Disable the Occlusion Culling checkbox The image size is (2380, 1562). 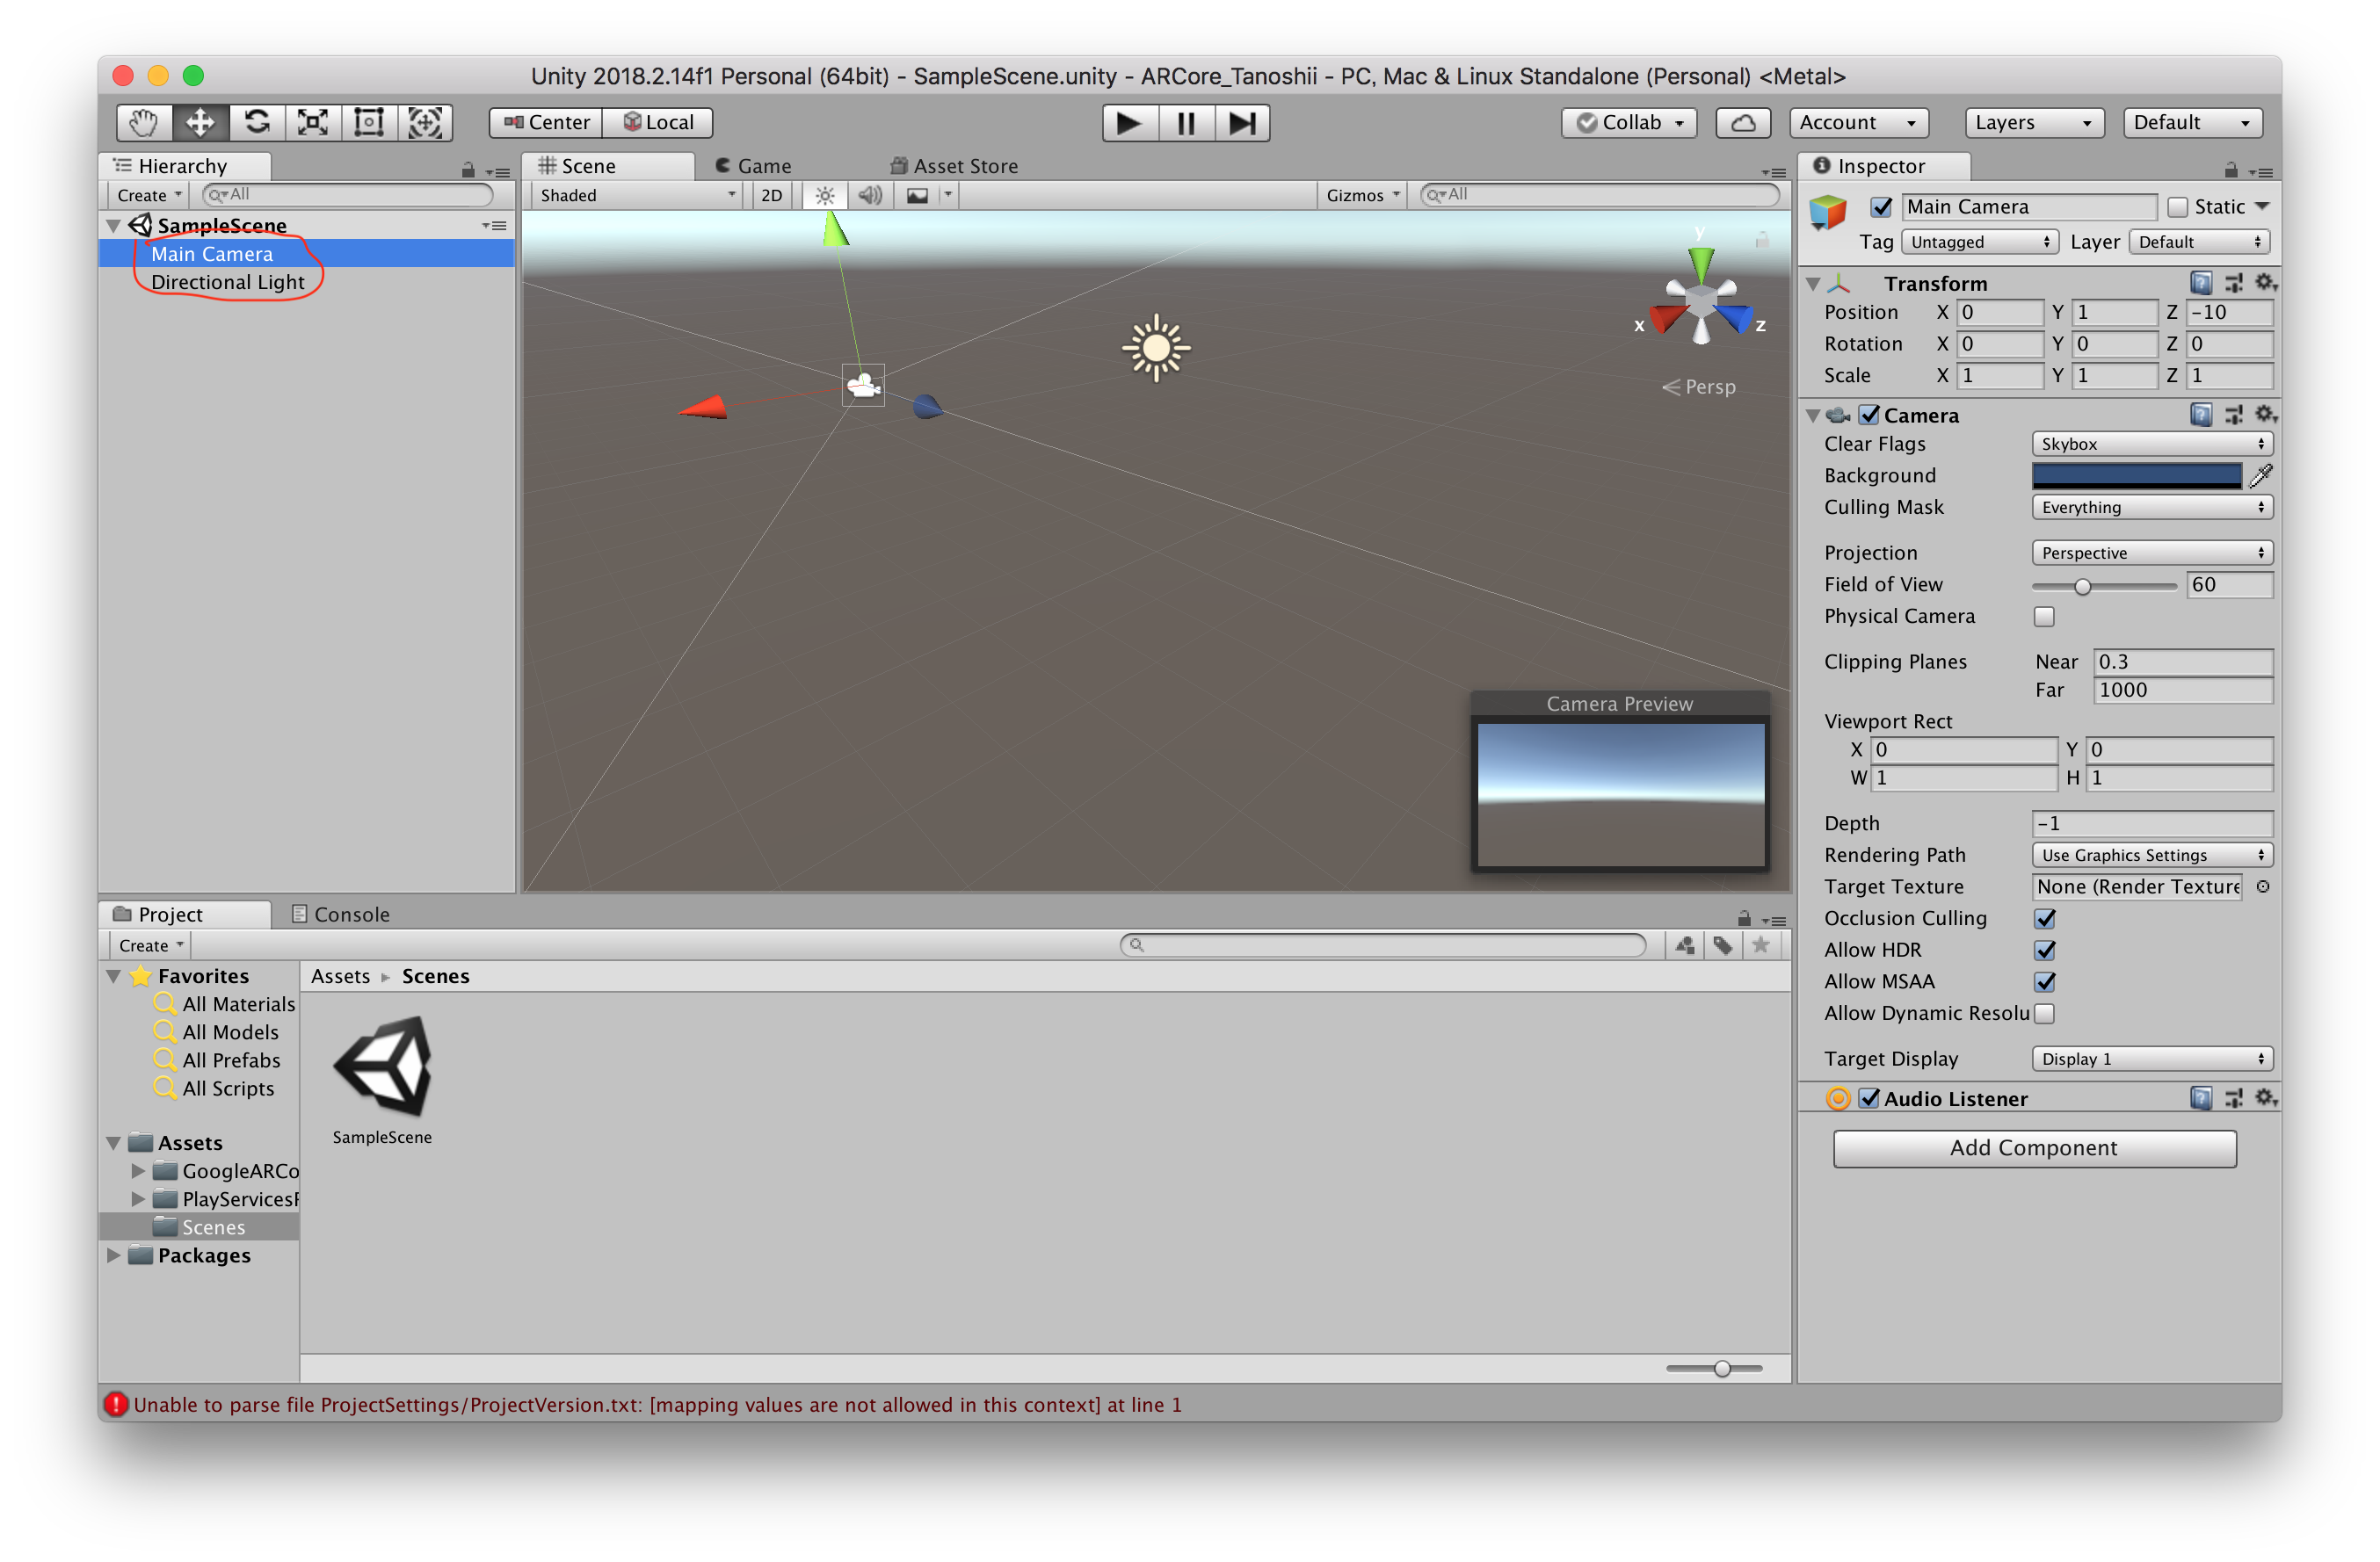tap(2044, 918)
